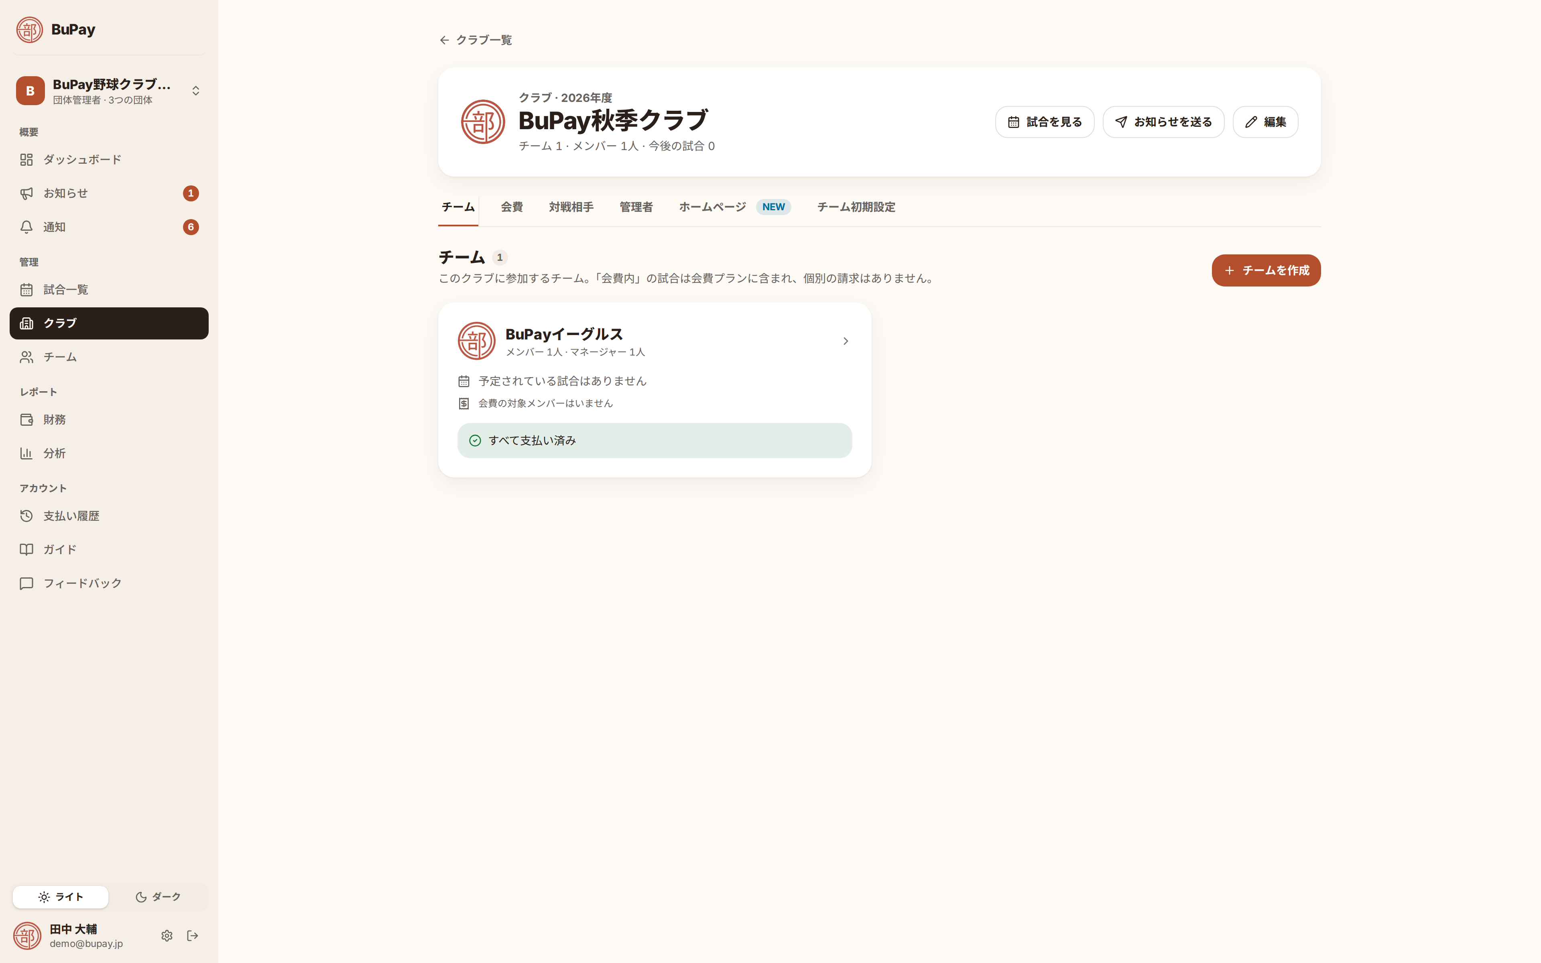Viewport: 1541px width, 963px height.
Task: Open the ホームページ tab
Action: pyautogui.click(x=734, y=207)
